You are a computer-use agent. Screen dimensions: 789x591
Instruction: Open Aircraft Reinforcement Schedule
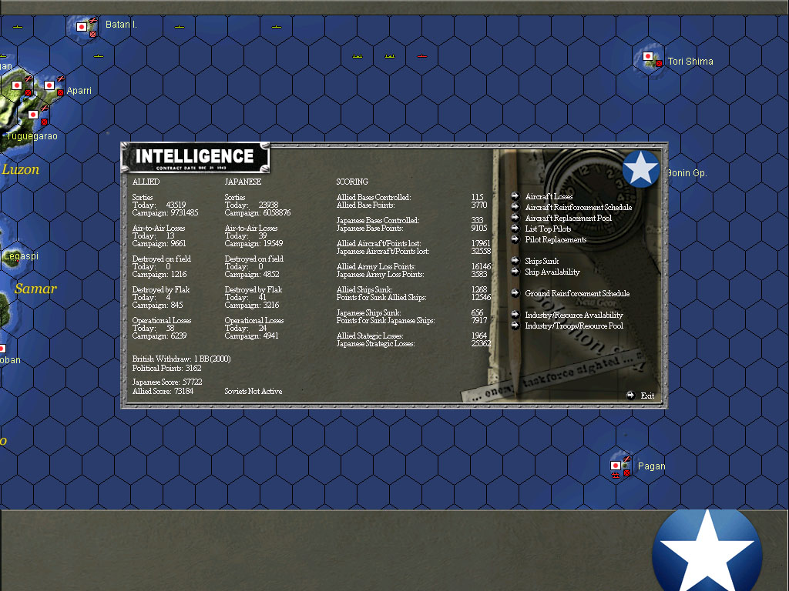[578, 207]
